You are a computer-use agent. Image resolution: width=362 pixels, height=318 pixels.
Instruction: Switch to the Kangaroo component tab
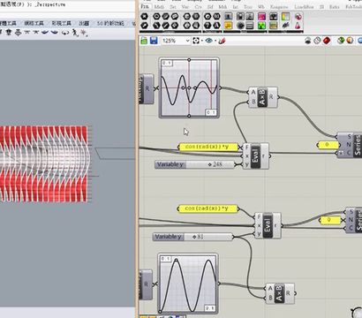click(279, 6)
